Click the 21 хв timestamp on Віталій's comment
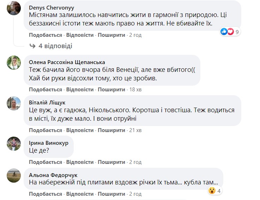The width and height of the screenshot is (260, 200). click(x=135, y=130)
